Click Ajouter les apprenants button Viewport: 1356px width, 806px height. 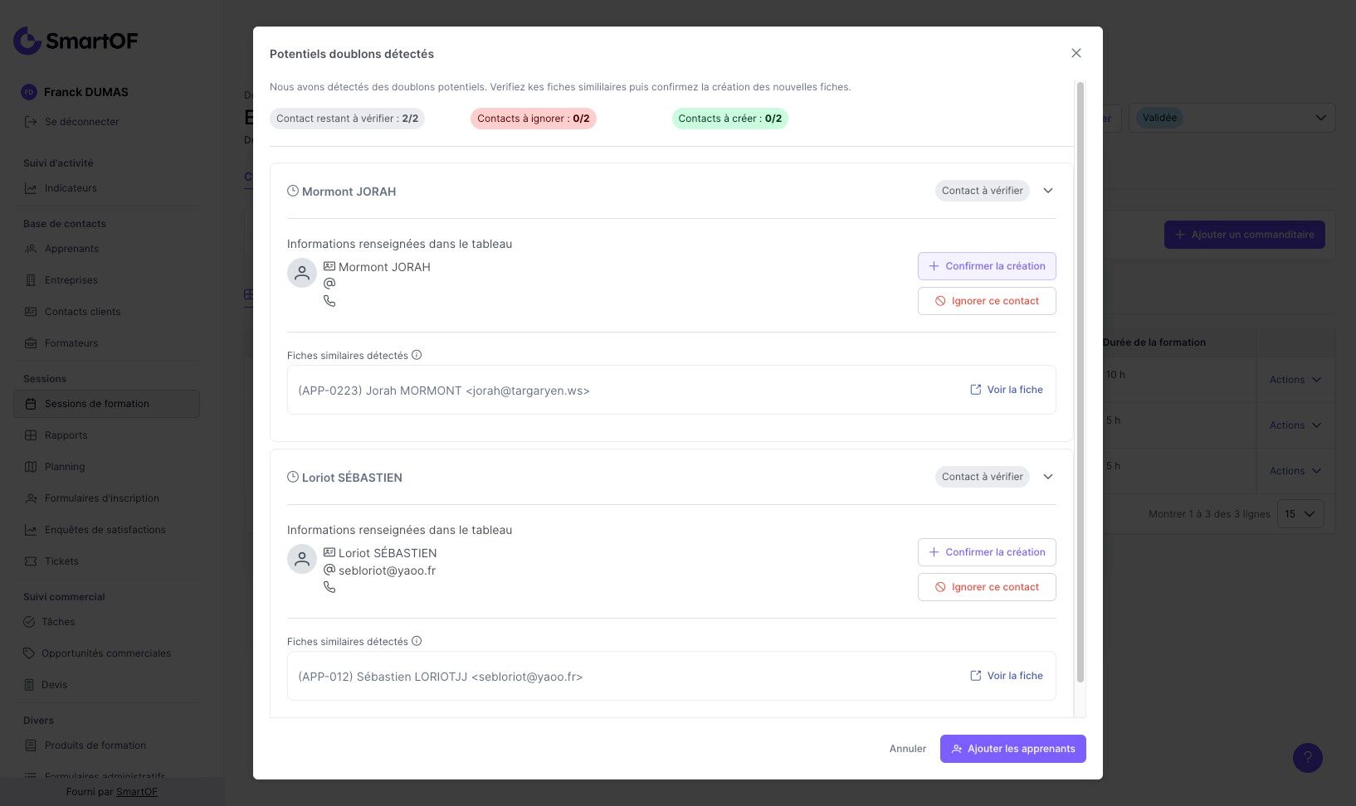[1012, 749]
